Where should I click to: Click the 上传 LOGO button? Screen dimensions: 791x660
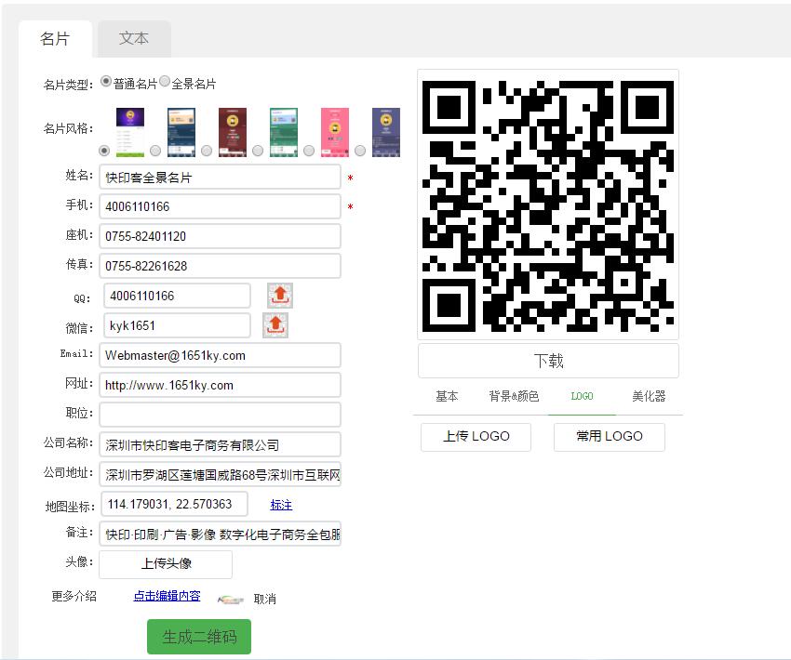[476, 436]
